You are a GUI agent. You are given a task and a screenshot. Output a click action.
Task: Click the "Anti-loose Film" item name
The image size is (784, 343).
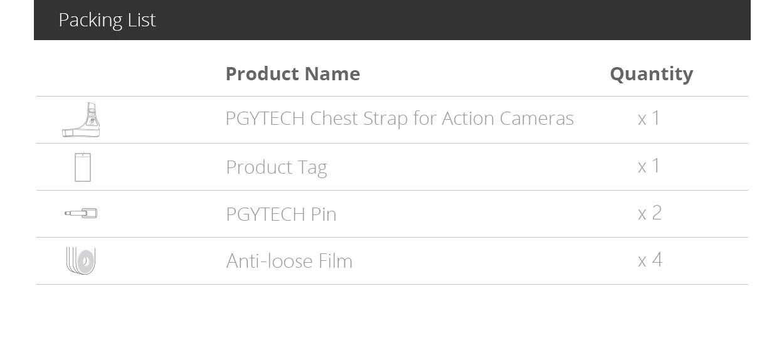[289, 261]
